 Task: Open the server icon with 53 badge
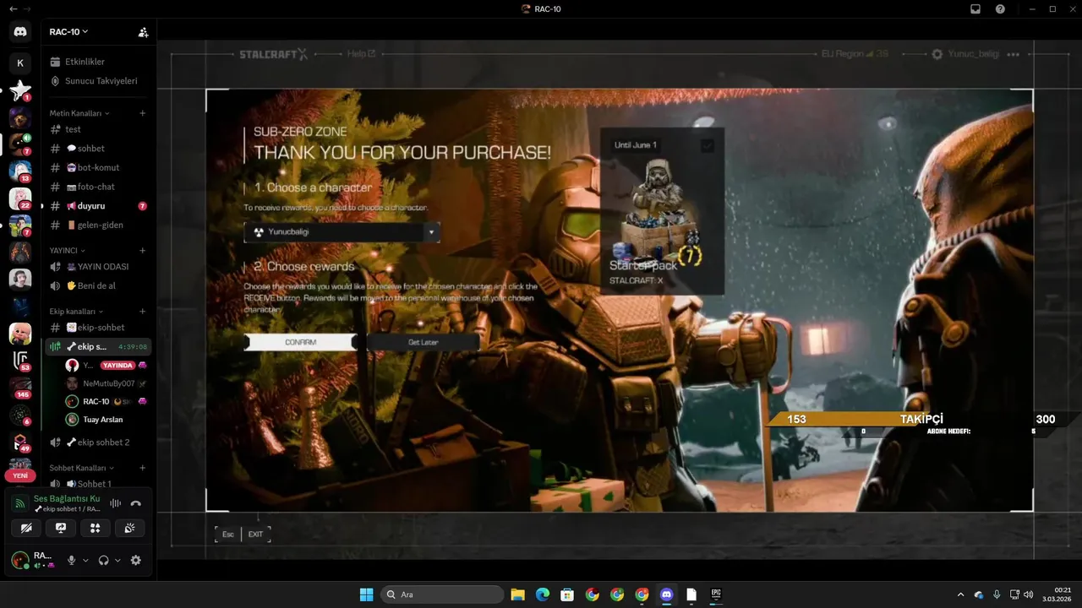pyautogui.click(x=20, y=360)
